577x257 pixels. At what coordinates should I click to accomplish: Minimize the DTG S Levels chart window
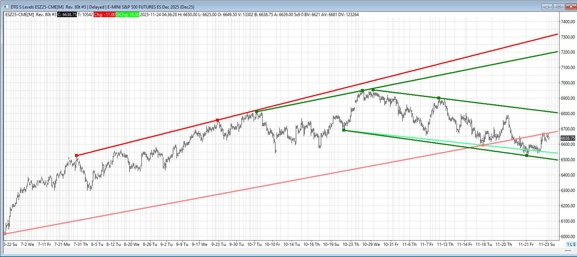(547, 7)
